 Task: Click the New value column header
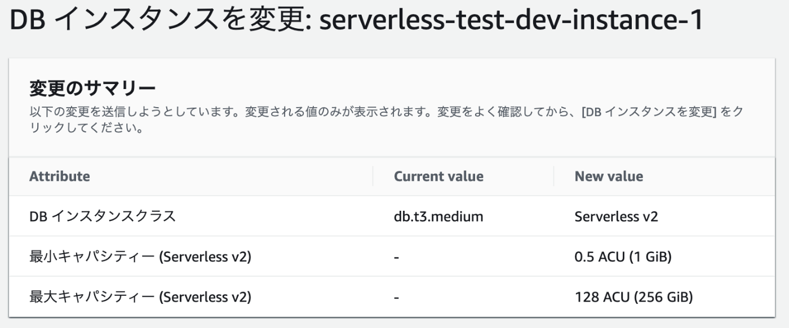coord(609,176)
